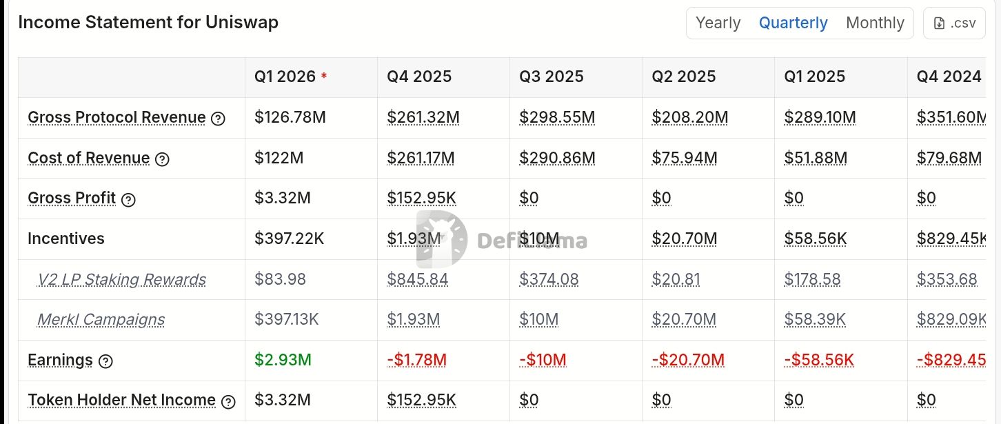Click the Cost of Revenue row label
The image size is (1001, 424).
coord(88,158)
